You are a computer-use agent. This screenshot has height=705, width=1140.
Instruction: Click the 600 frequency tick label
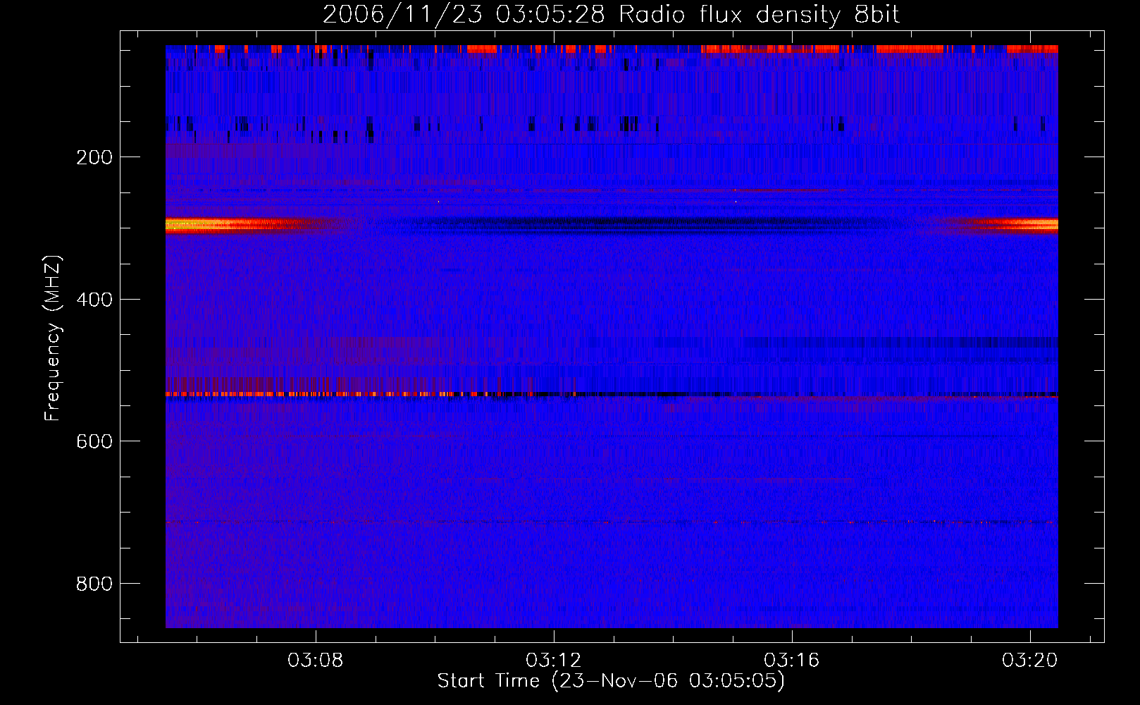pyautogui.click(x=94, y=441)
